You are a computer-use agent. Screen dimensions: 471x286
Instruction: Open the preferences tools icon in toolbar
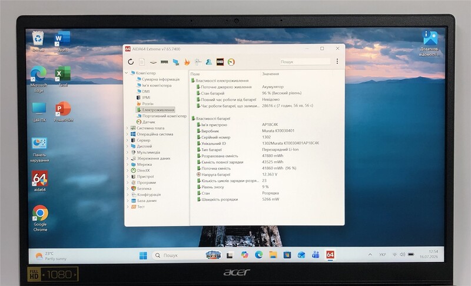tap(198, 62)
